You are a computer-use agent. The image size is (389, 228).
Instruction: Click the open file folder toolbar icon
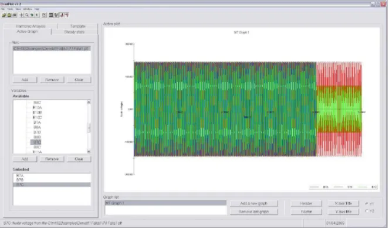click(x=4, y=15)
